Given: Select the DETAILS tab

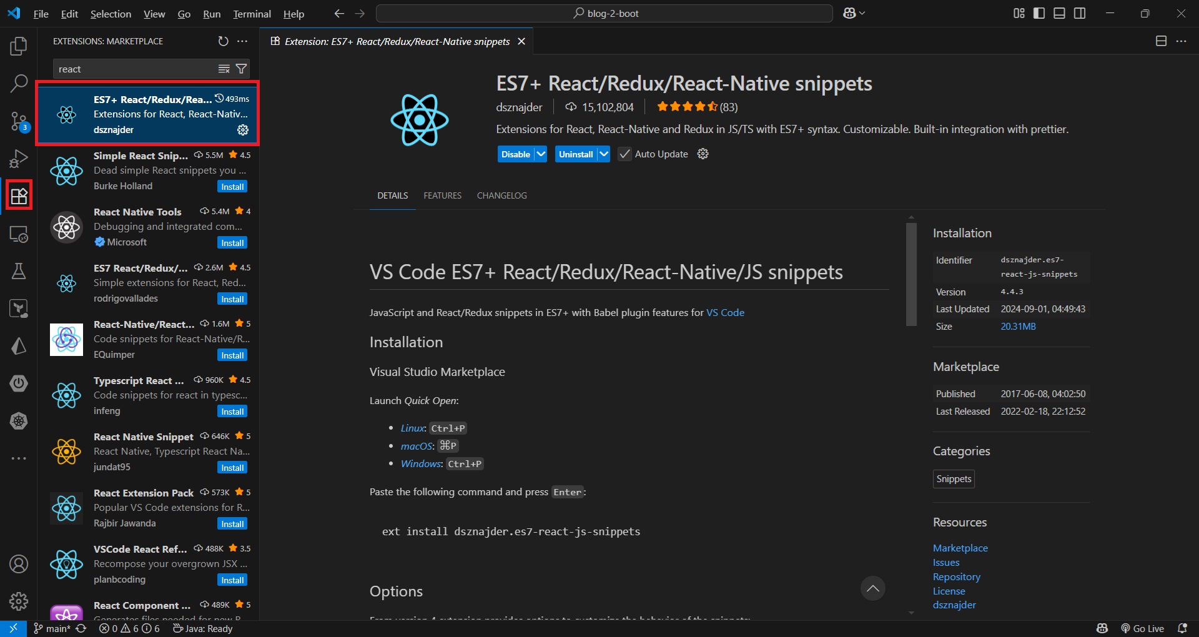Looking at the screenshot, I should tap(392, 195).
